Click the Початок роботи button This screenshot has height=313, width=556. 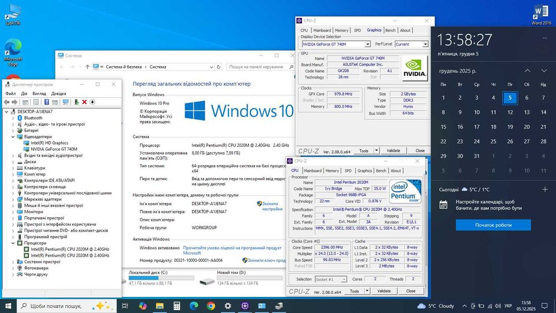coord(493,225)
